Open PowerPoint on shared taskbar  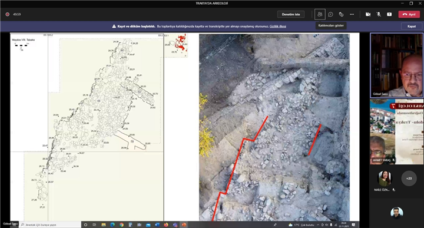[x=184, y=224]
